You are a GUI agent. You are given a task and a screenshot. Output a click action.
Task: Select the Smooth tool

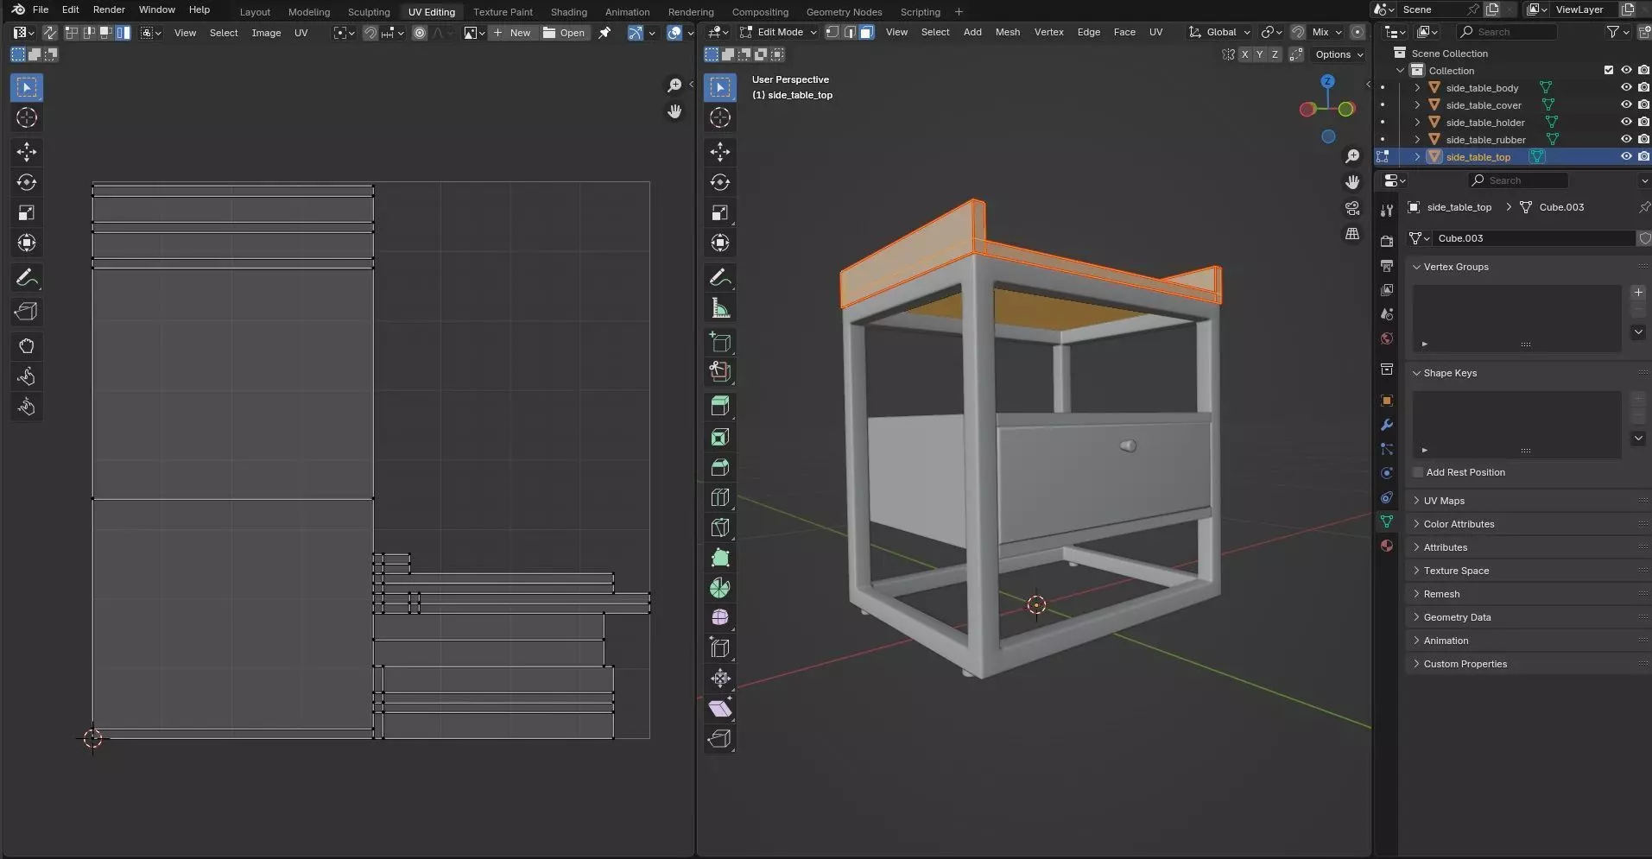point(720,618)
